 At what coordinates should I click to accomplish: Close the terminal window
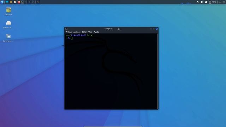point(157,29)
